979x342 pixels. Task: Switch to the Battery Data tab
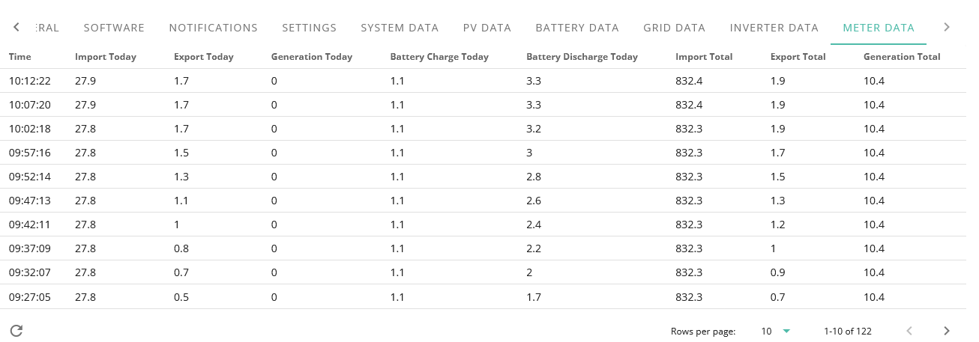pyautogui.click(x=577, y=28)
